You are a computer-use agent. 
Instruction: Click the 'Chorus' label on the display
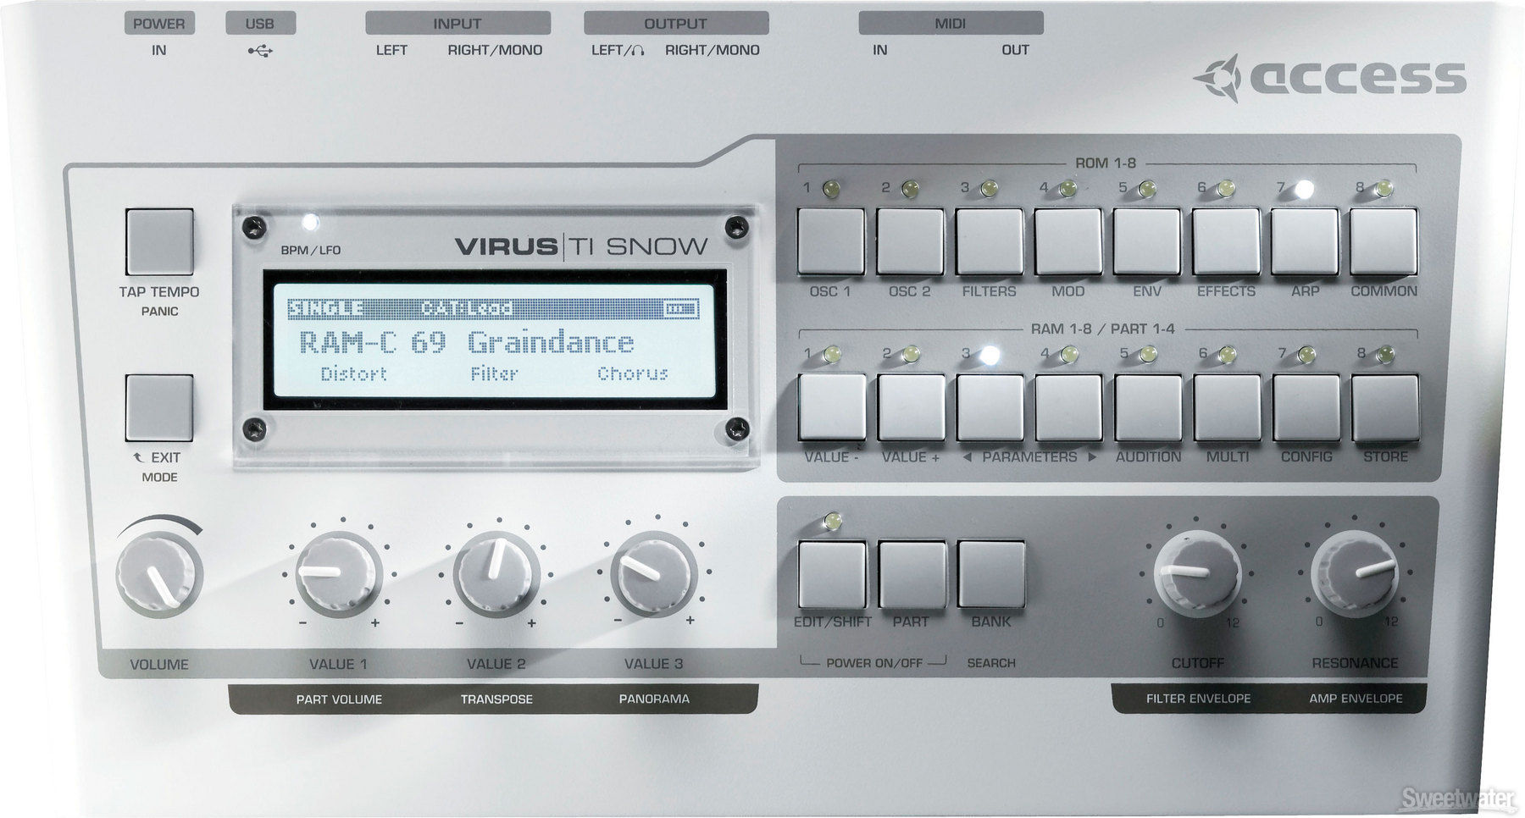[633, 373]
